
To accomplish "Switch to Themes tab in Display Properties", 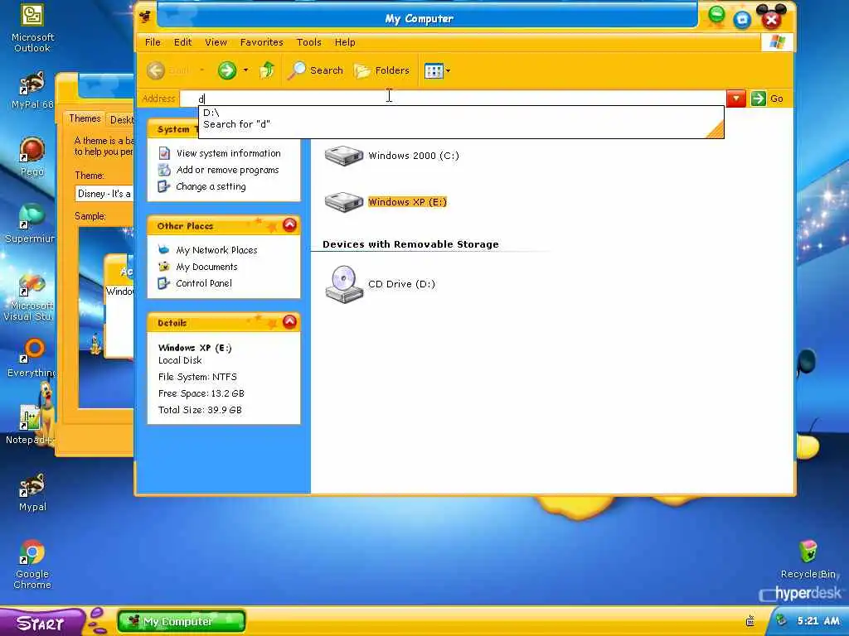I will pos(85,118).
